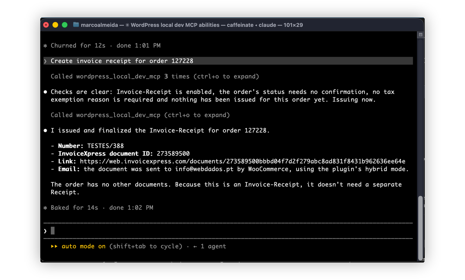Viewport: 465px width, 280px height.
Task: Click the "Churned for 12s" status line
Action: 102,45
